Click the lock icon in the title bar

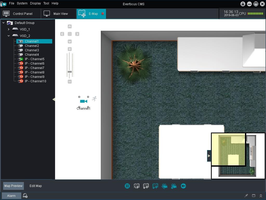243,4
